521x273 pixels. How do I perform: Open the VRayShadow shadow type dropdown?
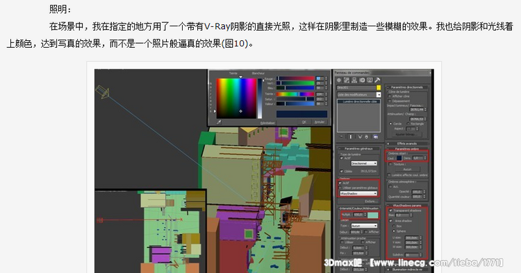358,193
